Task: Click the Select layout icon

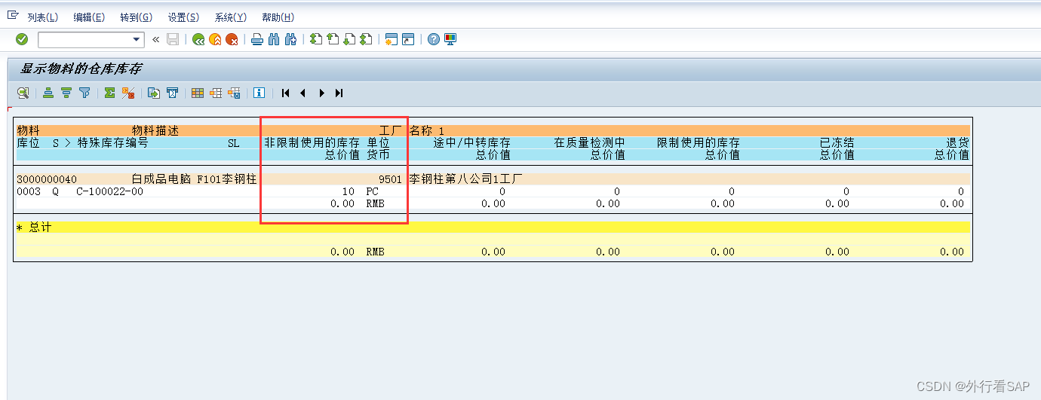Action: click(x=216, y=93)
